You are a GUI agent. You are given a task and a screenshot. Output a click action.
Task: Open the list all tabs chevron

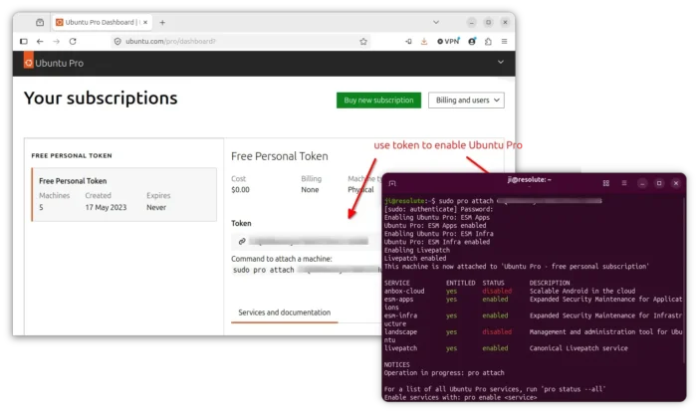click(x=436, y=22)
